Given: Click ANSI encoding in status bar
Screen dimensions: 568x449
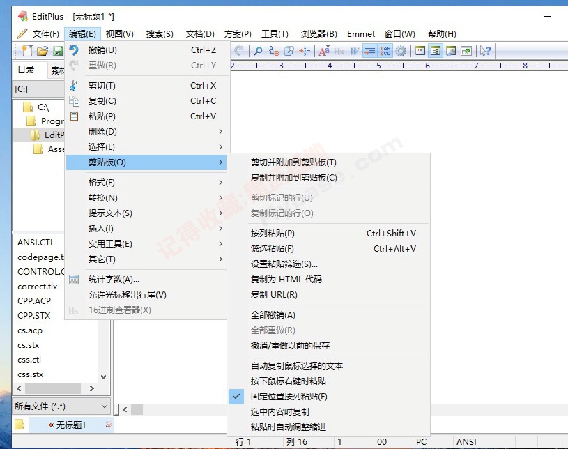Looking at the screenshot, I should pos(466,442).
